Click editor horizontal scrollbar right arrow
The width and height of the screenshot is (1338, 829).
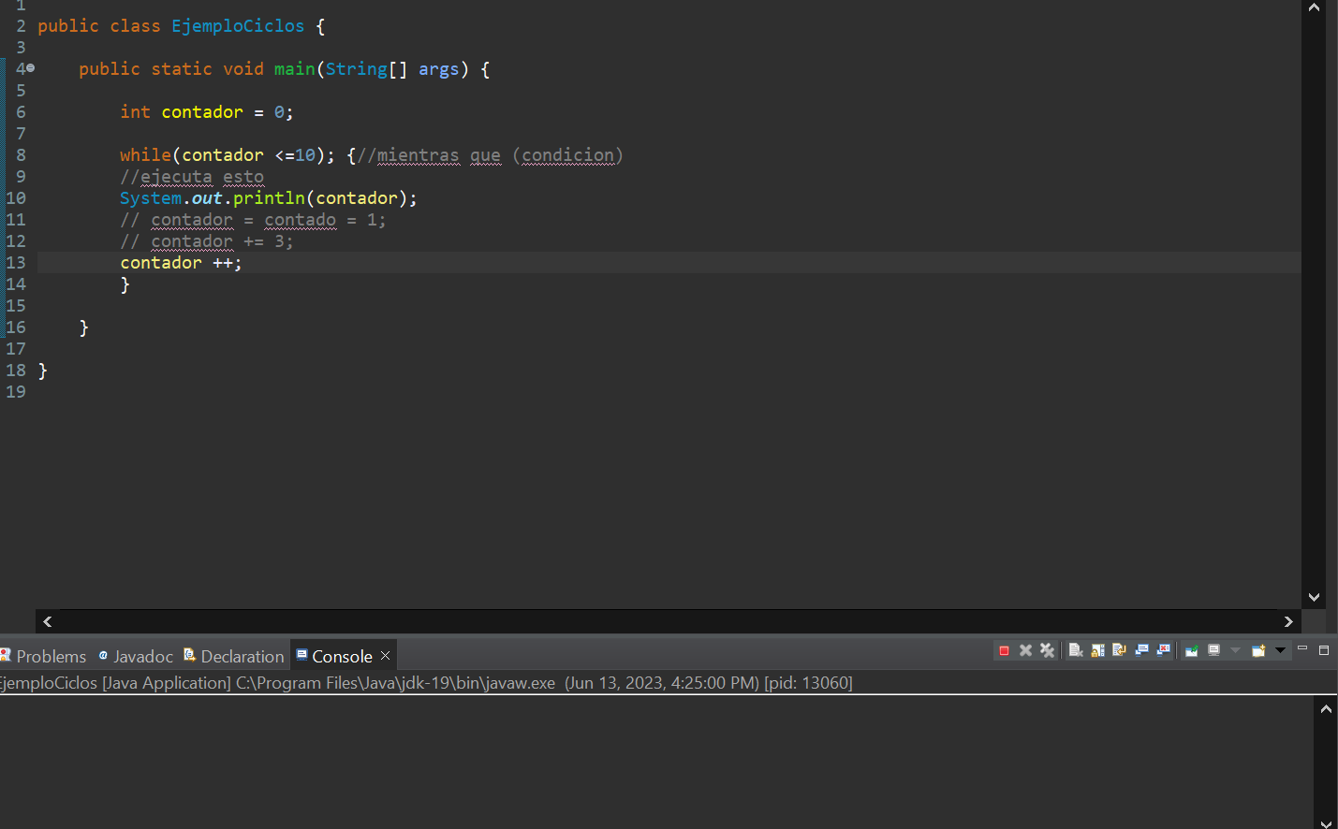pyautogui.click(x=1288, y=621)
